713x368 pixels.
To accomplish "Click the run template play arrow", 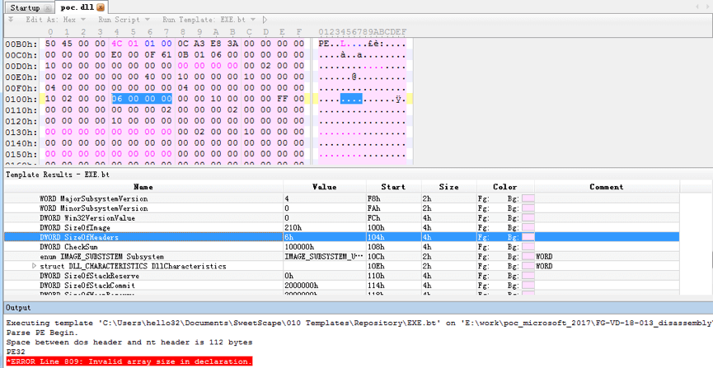I will click(265, 19).
